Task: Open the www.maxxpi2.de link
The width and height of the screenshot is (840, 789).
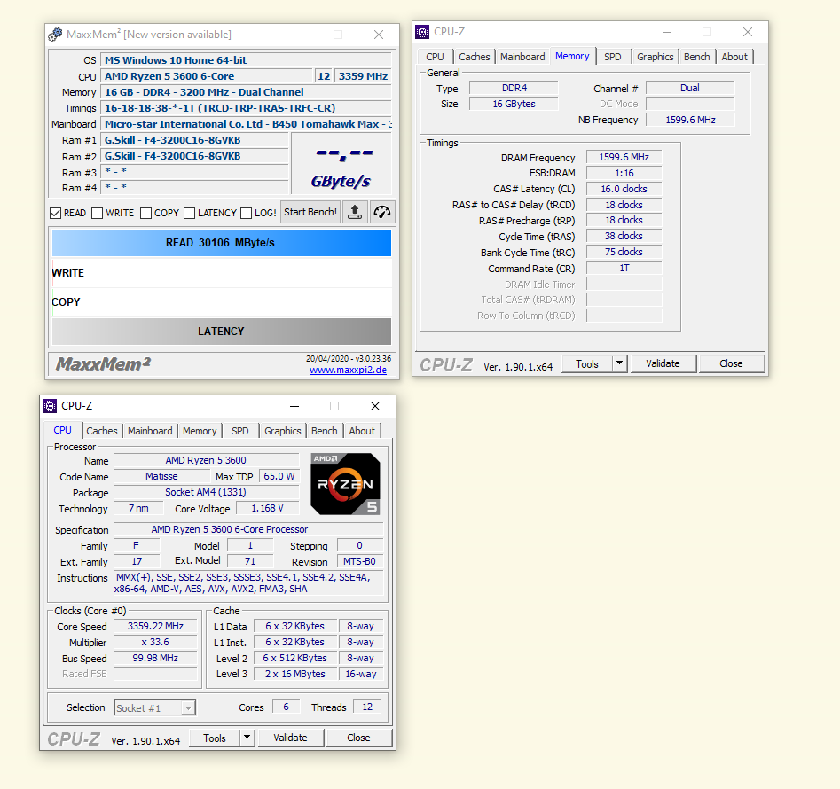Action: (x=349, y=370)
